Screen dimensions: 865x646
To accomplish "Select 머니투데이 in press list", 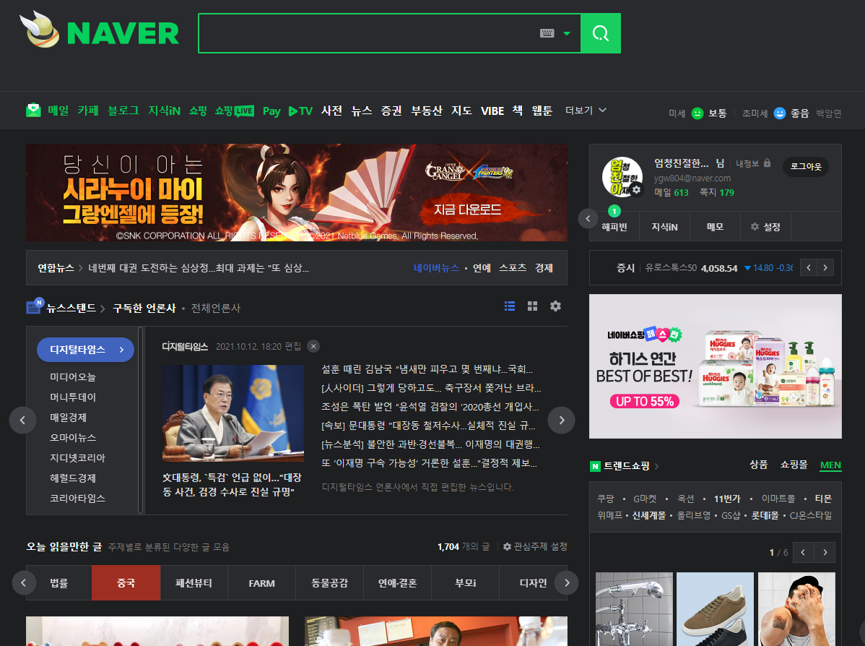I will (73, 397).
